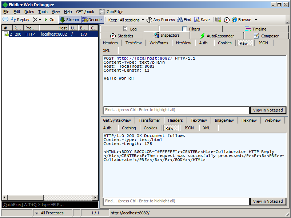Image resolution: width=291 pixels, height=218 pixels.
Task: Click the request View in Notepad button
Action: (x=268, y=110)
